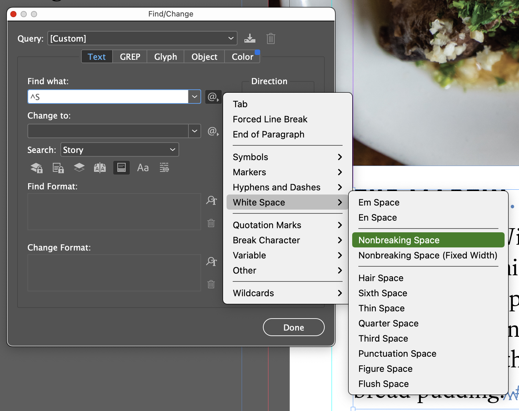The height and width of the screenshot is (411, 519).
Task: Choose Em Space from the submenu
Action: pos(379,202)
